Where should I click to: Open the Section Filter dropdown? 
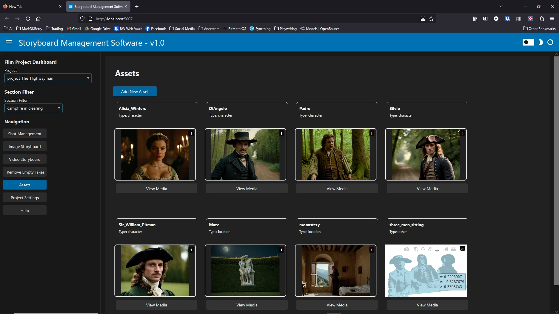point(33,108)
